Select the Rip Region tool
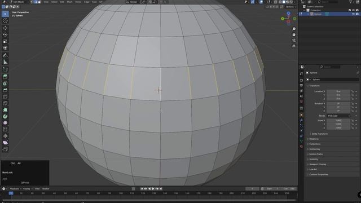Viewport: 361px width, 203px height. (x=5, y=149)
